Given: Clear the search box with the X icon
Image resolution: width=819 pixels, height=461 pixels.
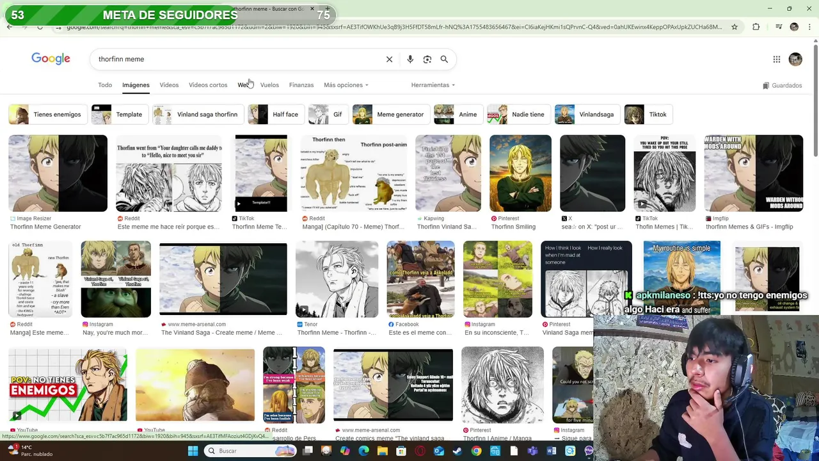Looking at the screenshot, I should tap(389, 59).
